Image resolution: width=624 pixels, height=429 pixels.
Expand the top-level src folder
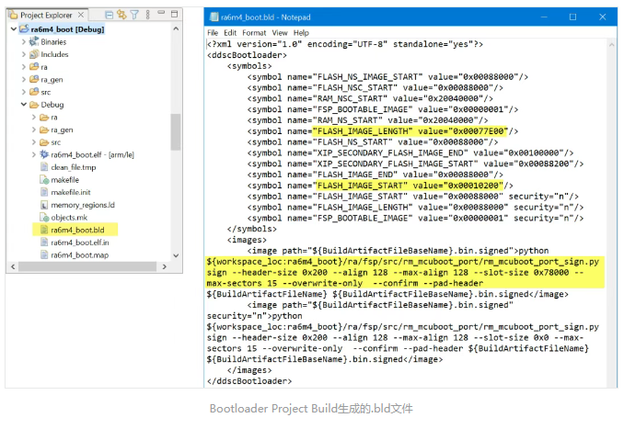24,92
